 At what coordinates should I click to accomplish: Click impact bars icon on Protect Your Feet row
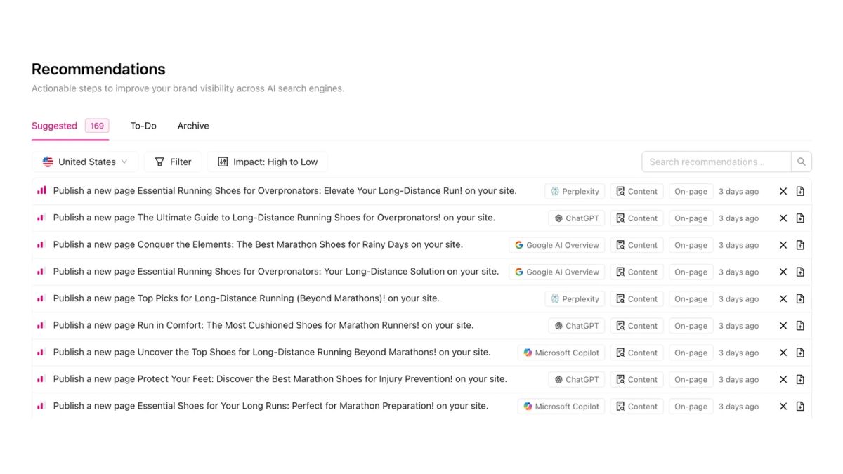(41, 378)
